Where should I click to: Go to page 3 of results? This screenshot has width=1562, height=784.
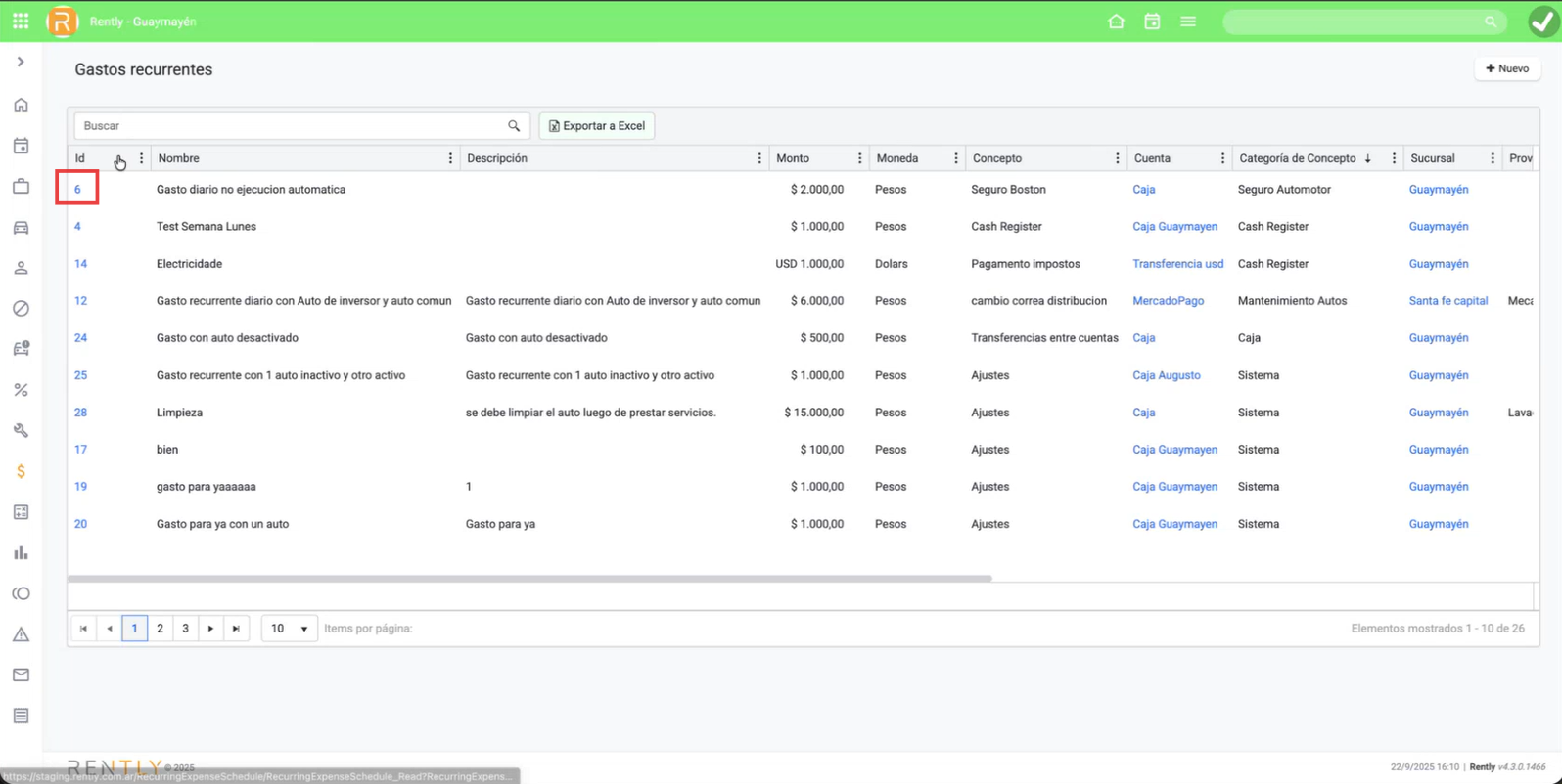(186, 629)
